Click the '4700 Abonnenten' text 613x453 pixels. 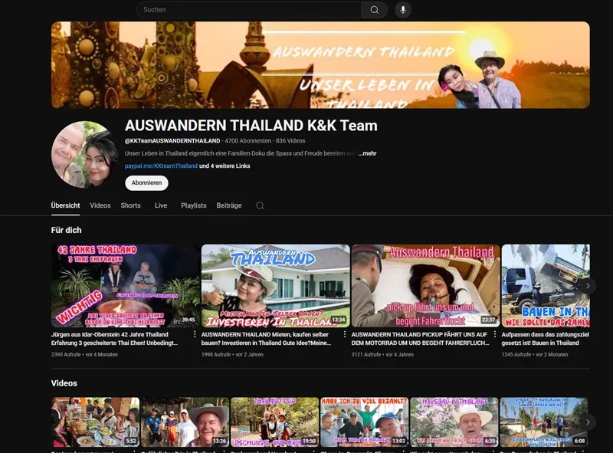pos(247,141)
